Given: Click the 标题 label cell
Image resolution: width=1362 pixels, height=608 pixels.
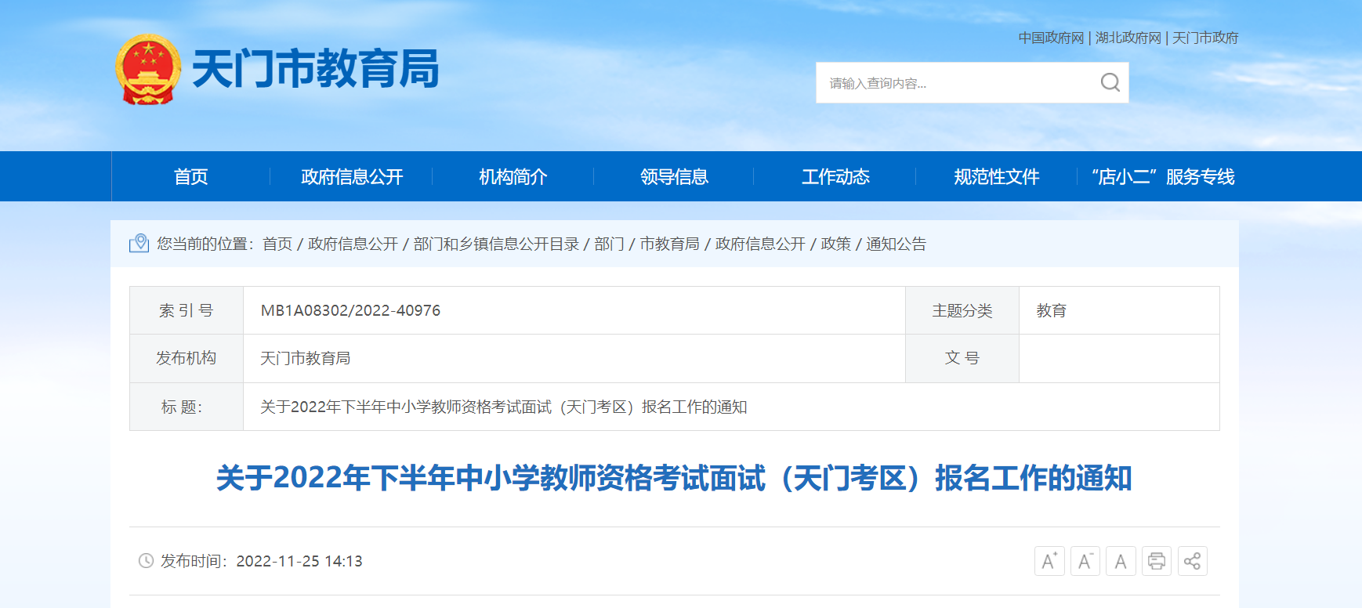Looking at the screenshot, I should pos(187,407).
